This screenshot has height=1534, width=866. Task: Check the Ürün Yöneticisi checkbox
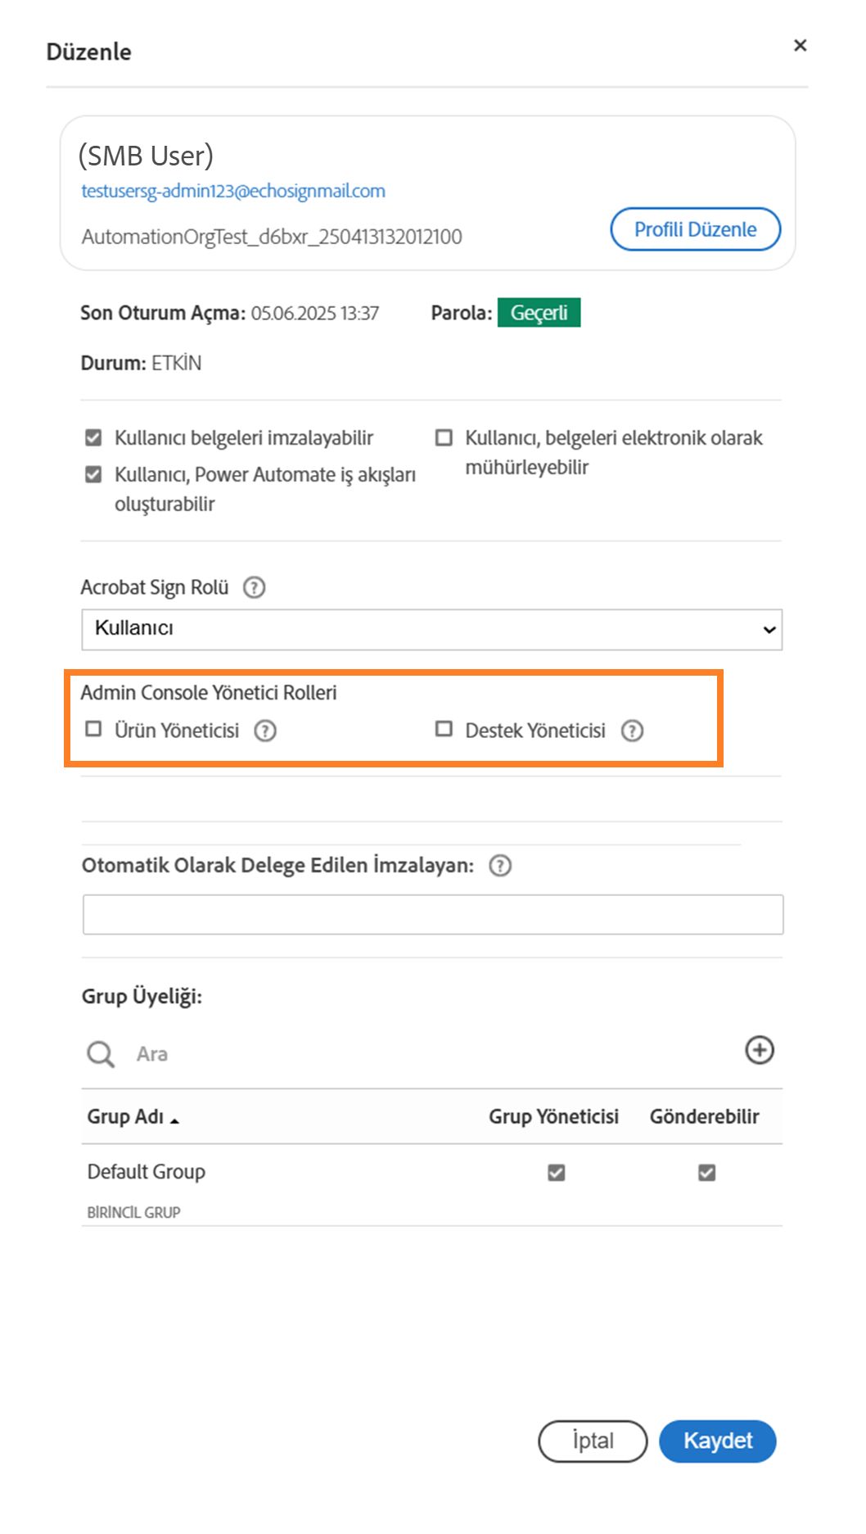coord(94,729)
